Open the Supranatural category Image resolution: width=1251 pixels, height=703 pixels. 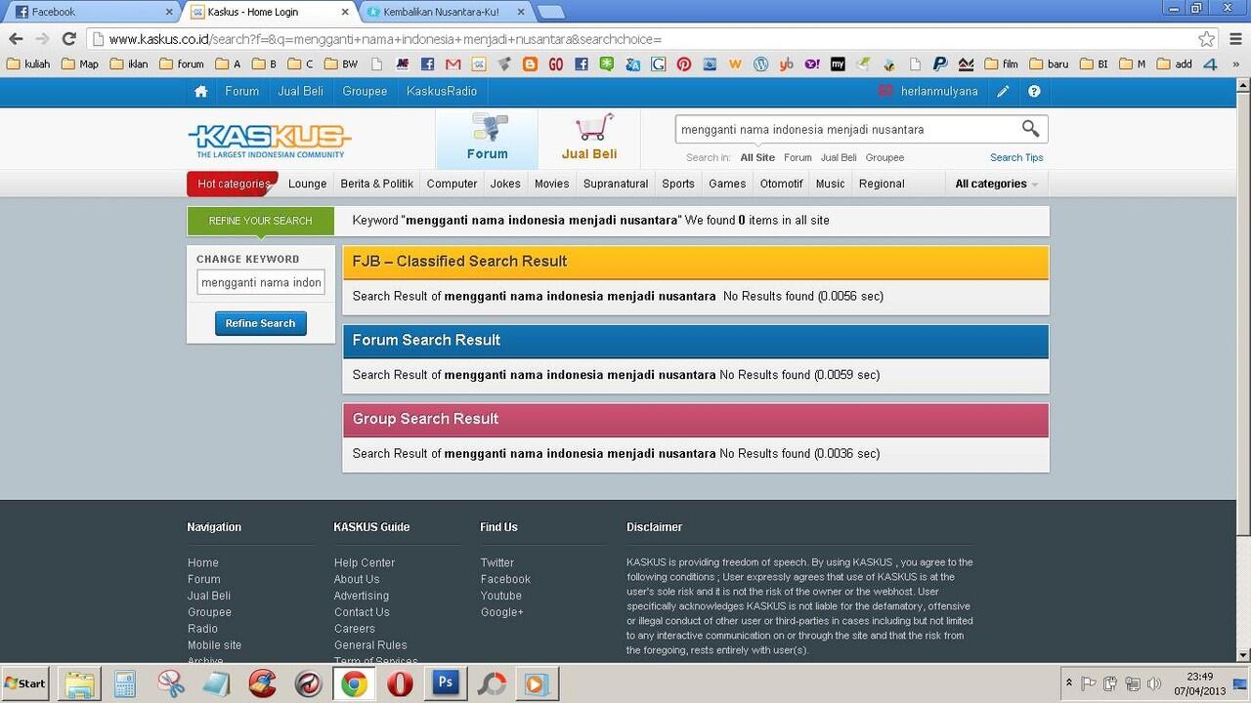click(x=616, y=184)
